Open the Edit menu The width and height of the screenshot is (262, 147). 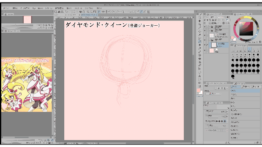tap(15, 8)
